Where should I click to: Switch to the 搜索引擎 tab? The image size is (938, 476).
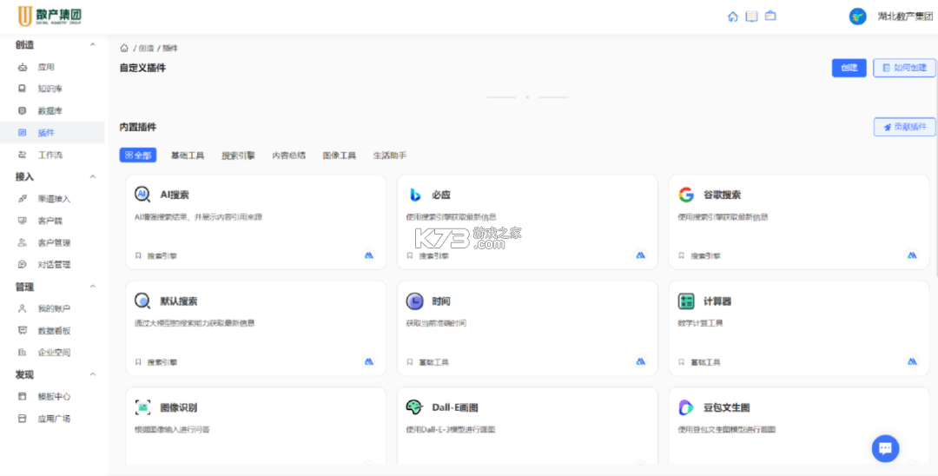coord(238,155)
